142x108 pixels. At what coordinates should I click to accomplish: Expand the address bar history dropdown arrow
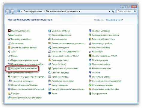pos(109,11)
